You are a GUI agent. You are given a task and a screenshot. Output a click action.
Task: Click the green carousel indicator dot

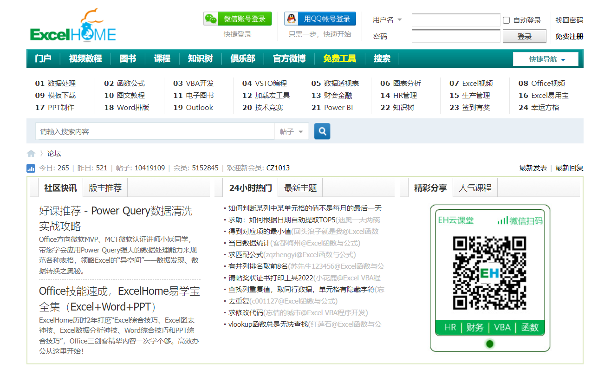(x=490, y=344)
